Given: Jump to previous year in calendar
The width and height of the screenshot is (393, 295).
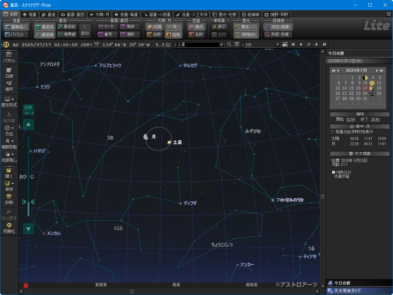Looking at the screenshot, I should [x=333, y=70].
